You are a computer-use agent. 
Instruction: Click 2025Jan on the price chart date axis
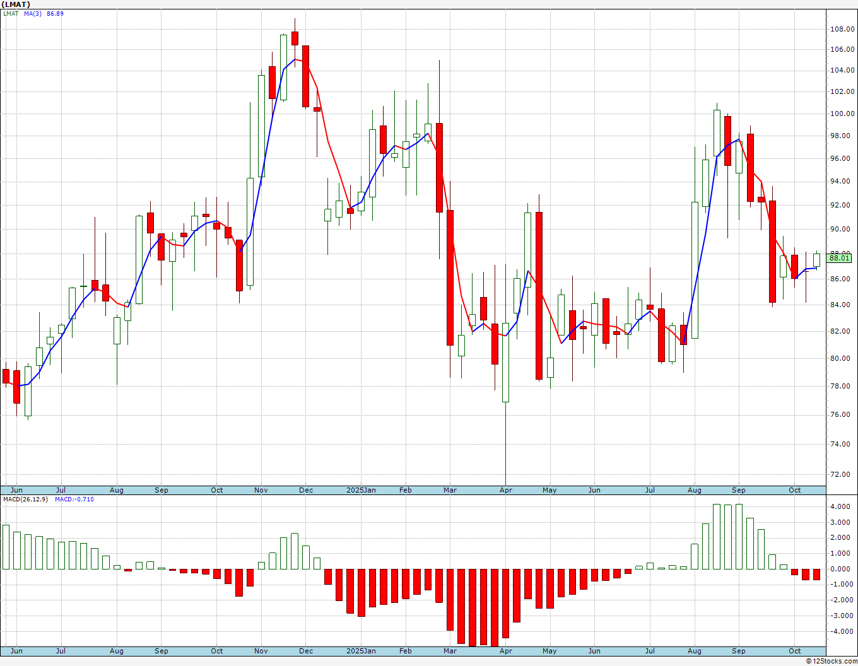pyautogui.click(x=361, y=490)
